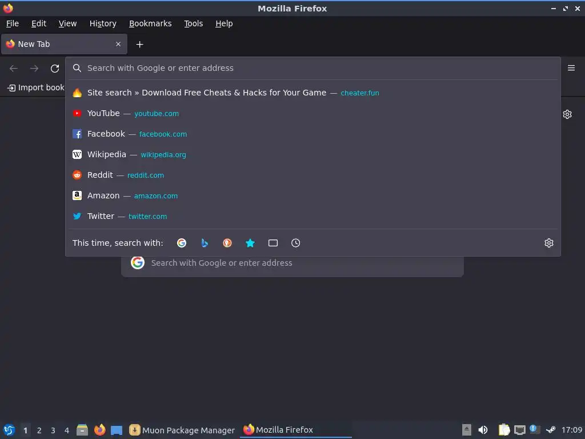Select the cheater.fun Site search suggestion
This screenshot has height=439, width=585.
(312, 93)
